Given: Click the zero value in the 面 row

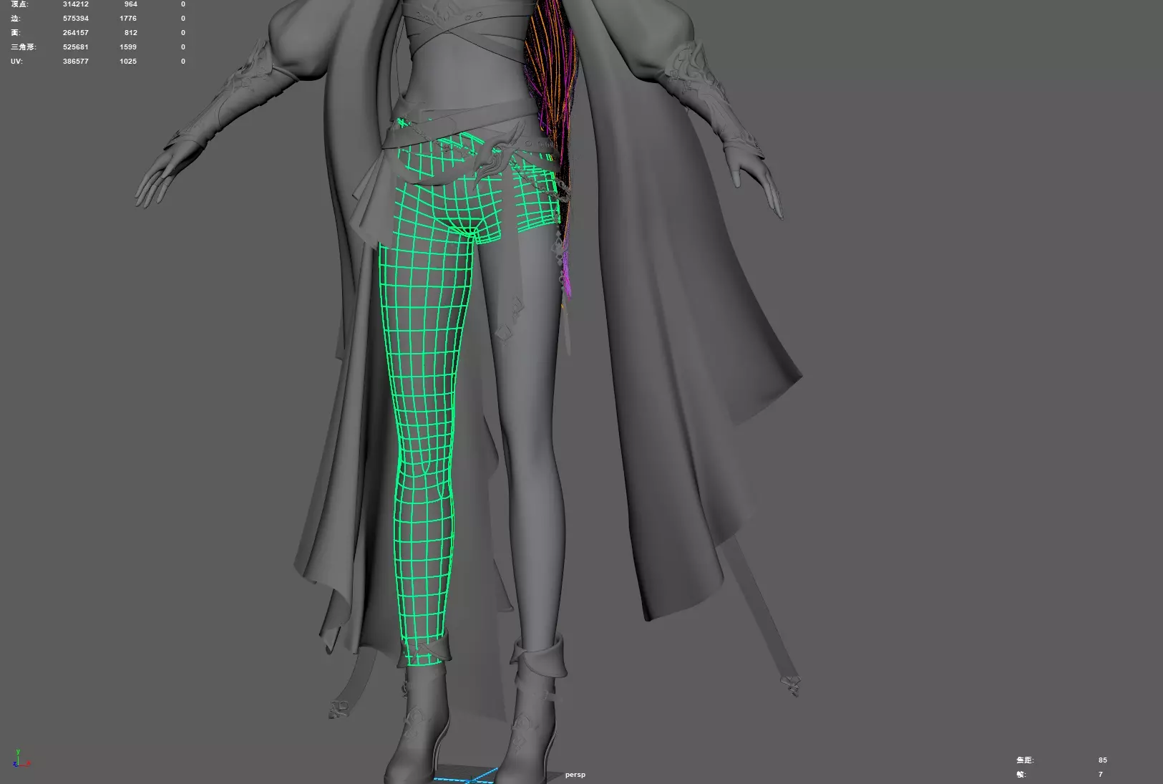Looking at the screenshot, I should point(183,33).
